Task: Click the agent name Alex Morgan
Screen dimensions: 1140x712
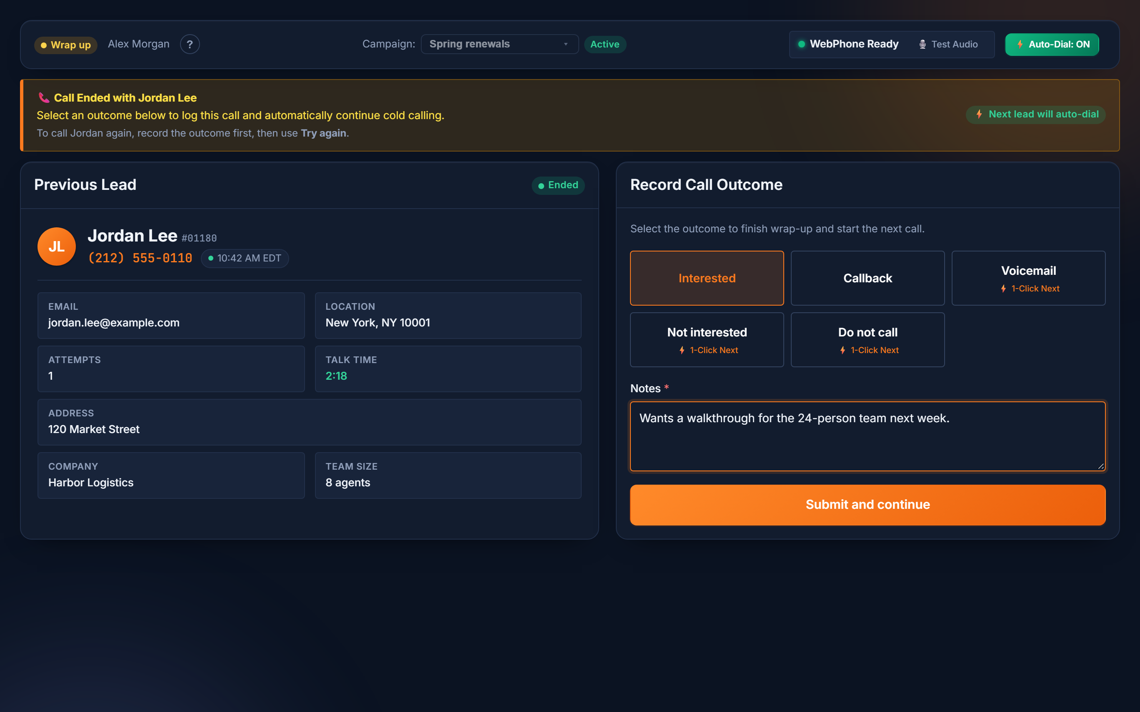Action: pyautogui.click(x=138, y=44)
